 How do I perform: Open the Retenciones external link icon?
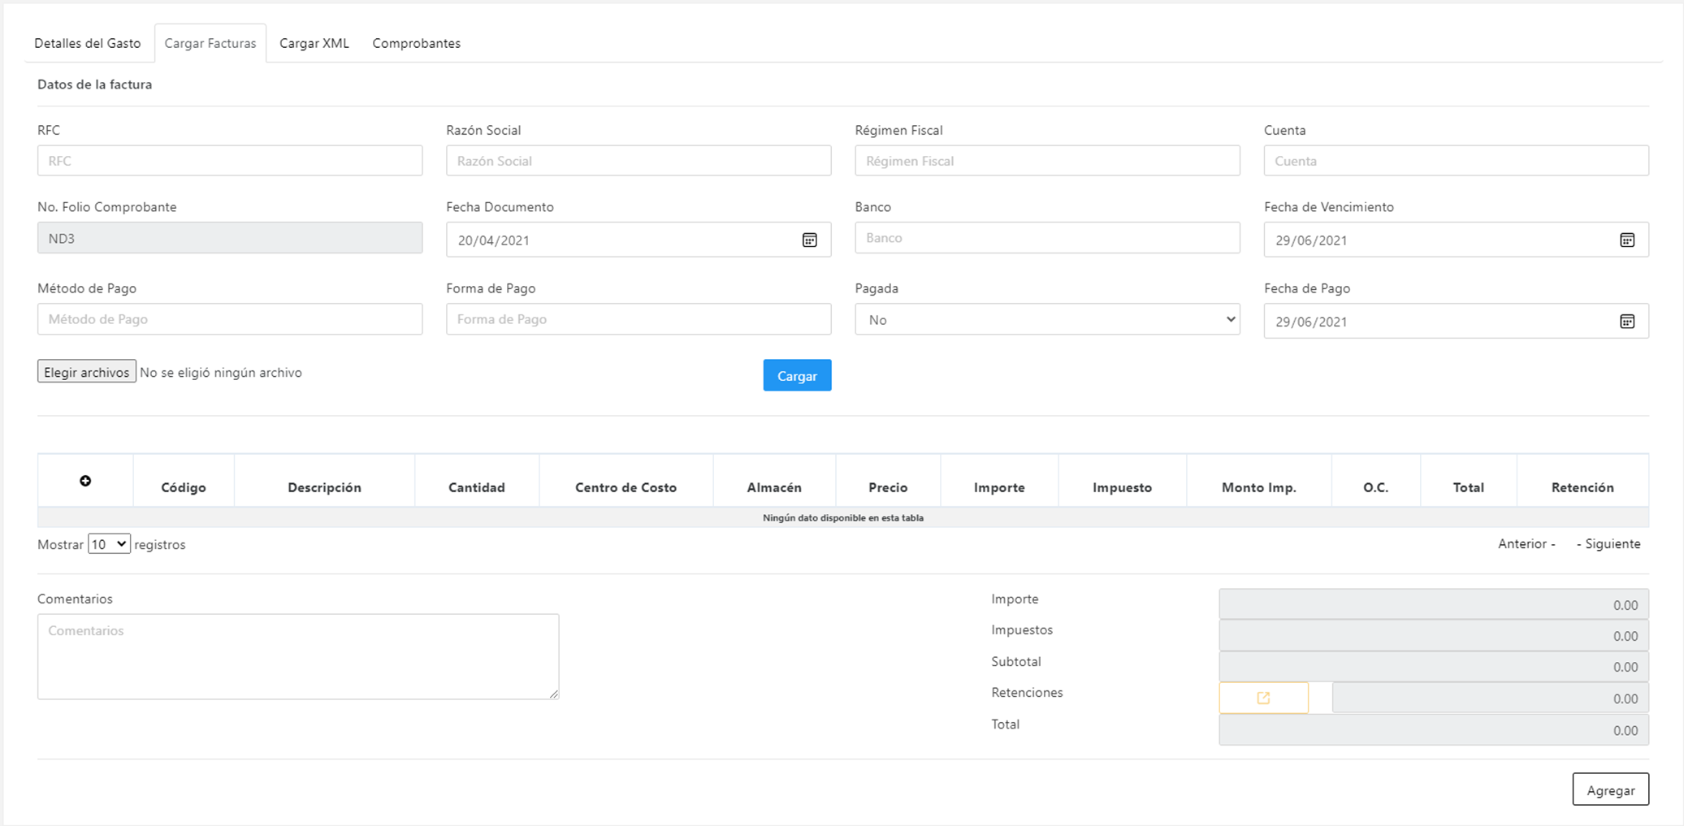pos(1263,698)
